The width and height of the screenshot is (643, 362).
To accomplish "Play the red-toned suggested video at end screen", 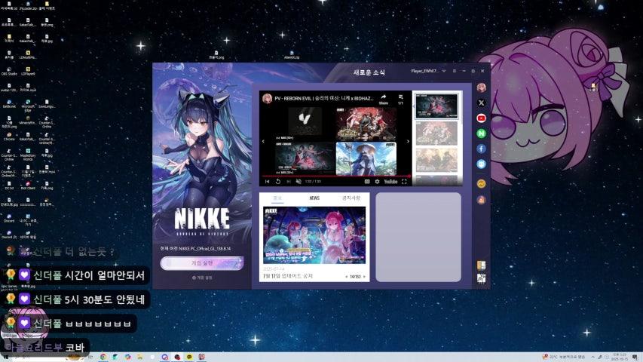I will tap(366, 124).
